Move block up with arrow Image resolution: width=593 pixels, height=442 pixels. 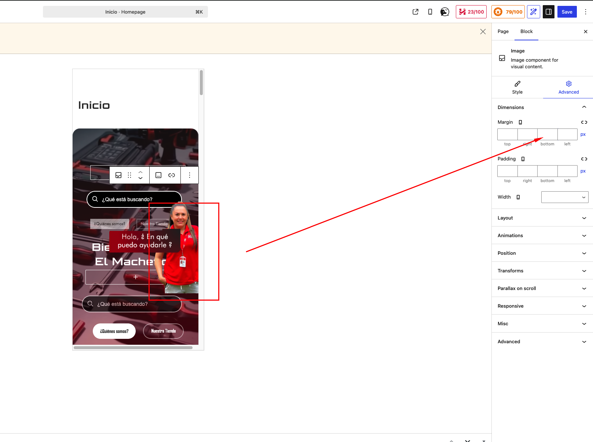(x=140, y=172)
